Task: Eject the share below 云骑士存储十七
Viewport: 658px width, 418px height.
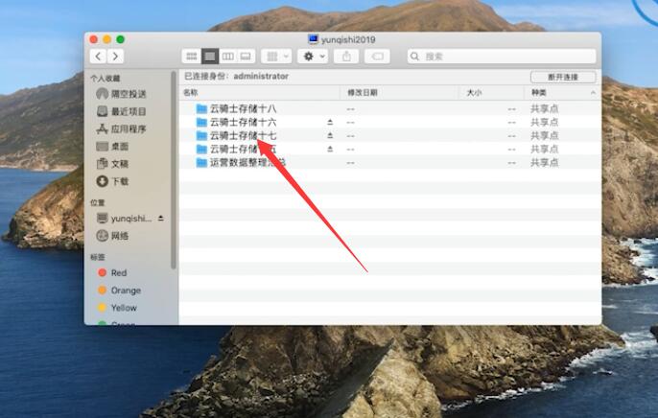Action: (x=330, y=149)
